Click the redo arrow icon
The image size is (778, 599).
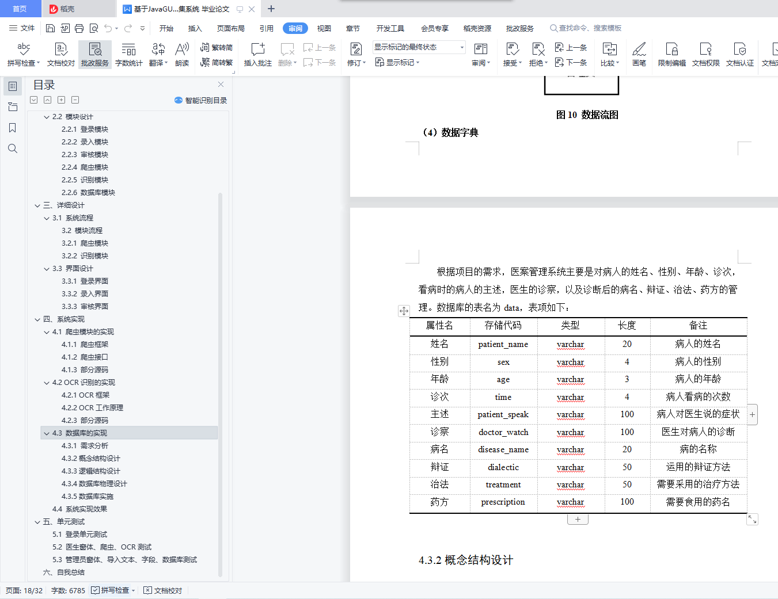[128, 28]
